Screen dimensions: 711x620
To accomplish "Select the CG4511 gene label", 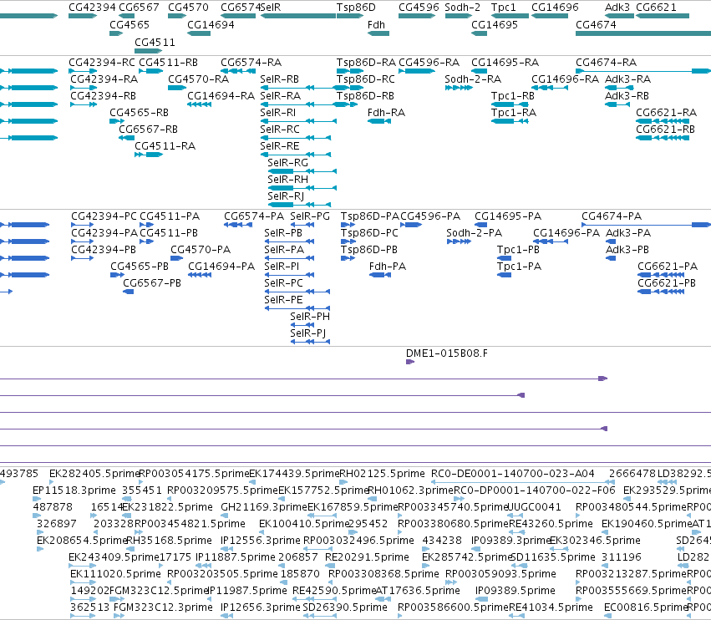I will (155, 42).
